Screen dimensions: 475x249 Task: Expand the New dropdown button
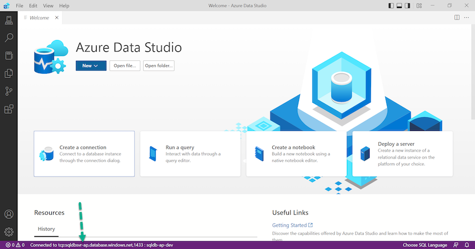[91, 66]
